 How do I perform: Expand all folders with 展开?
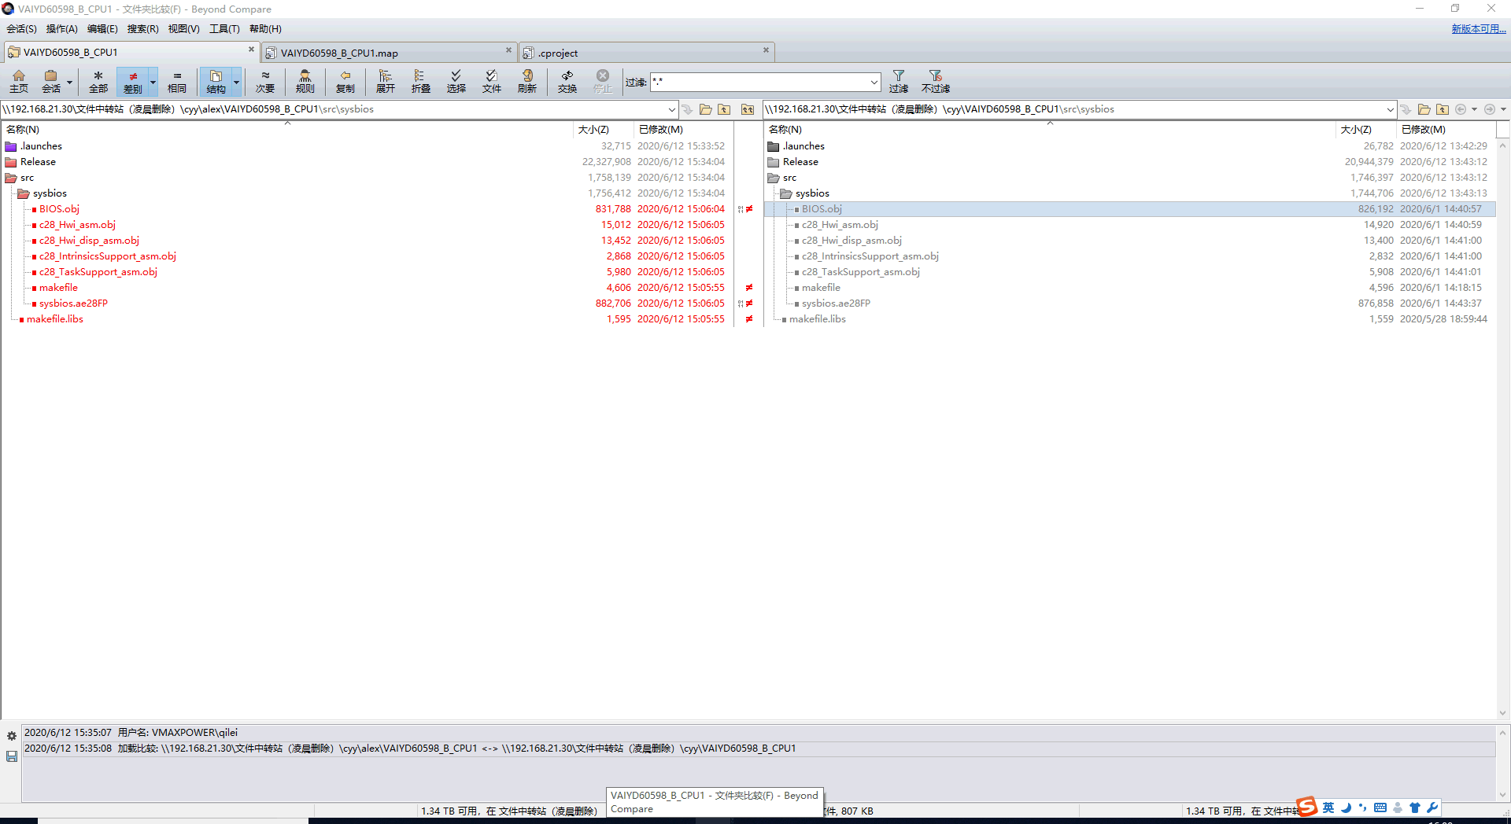pos(386,81)
